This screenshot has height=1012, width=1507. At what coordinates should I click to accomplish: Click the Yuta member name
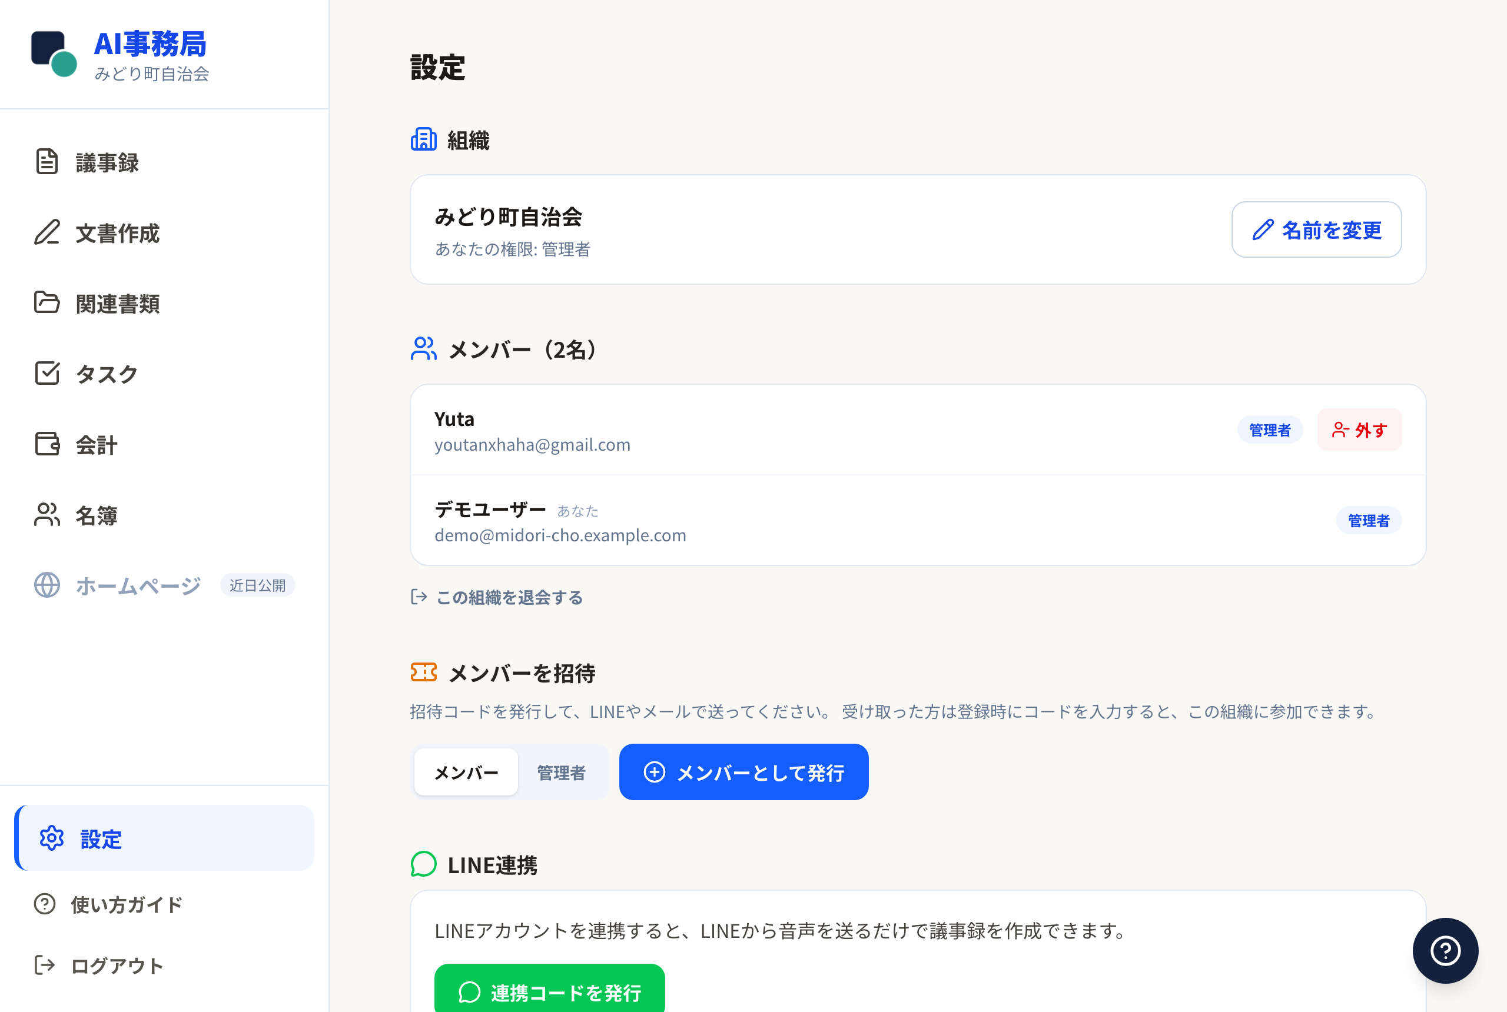pyautogui.click(x=454, y=419)
